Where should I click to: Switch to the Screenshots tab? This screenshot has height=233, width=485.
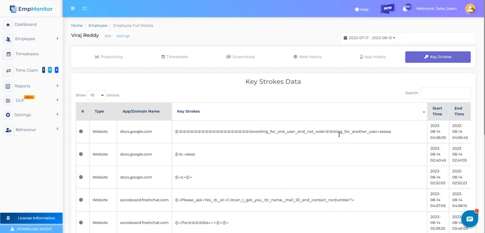(x=241, y=57)
